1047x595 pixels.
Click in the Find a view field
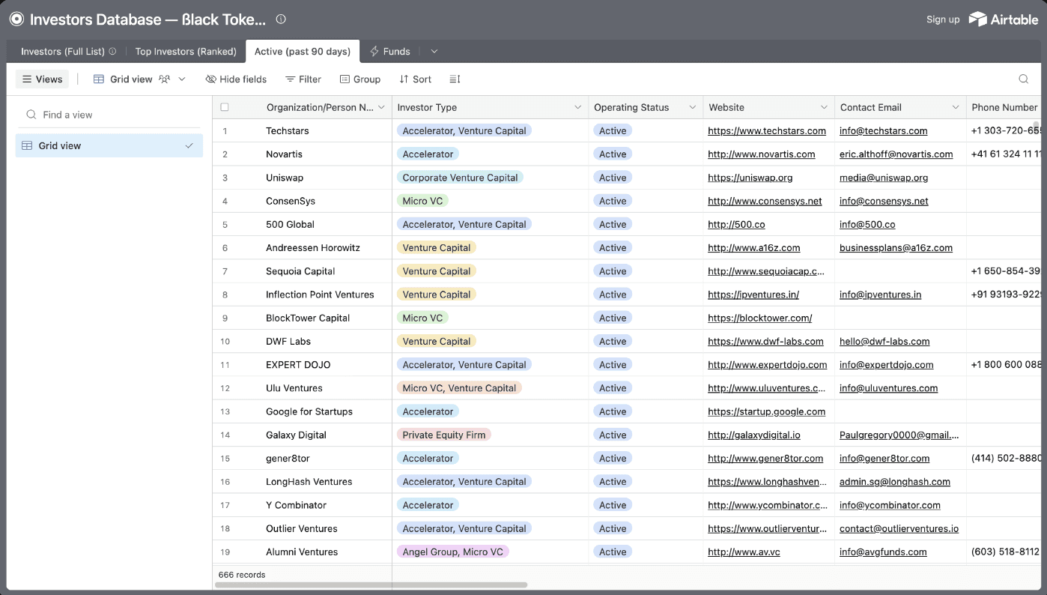click(x=109, y=115)
